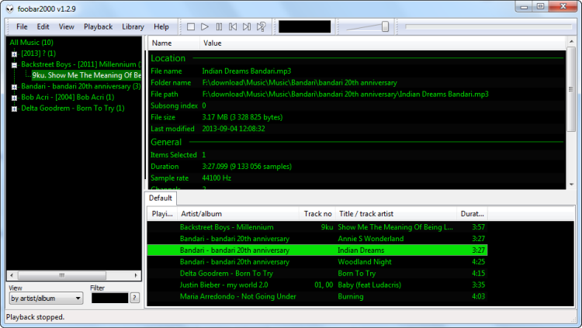
Task: Click the File path property row
Action: point(357,95)
